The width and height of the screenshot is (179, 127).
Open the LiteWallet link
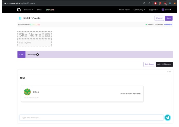(168, 24)
